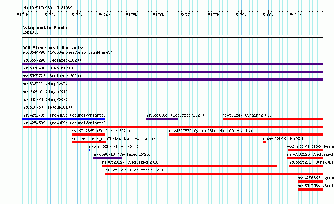
Task: Select the red esv3643523 variant bar
Action: (x=305, y=150)
